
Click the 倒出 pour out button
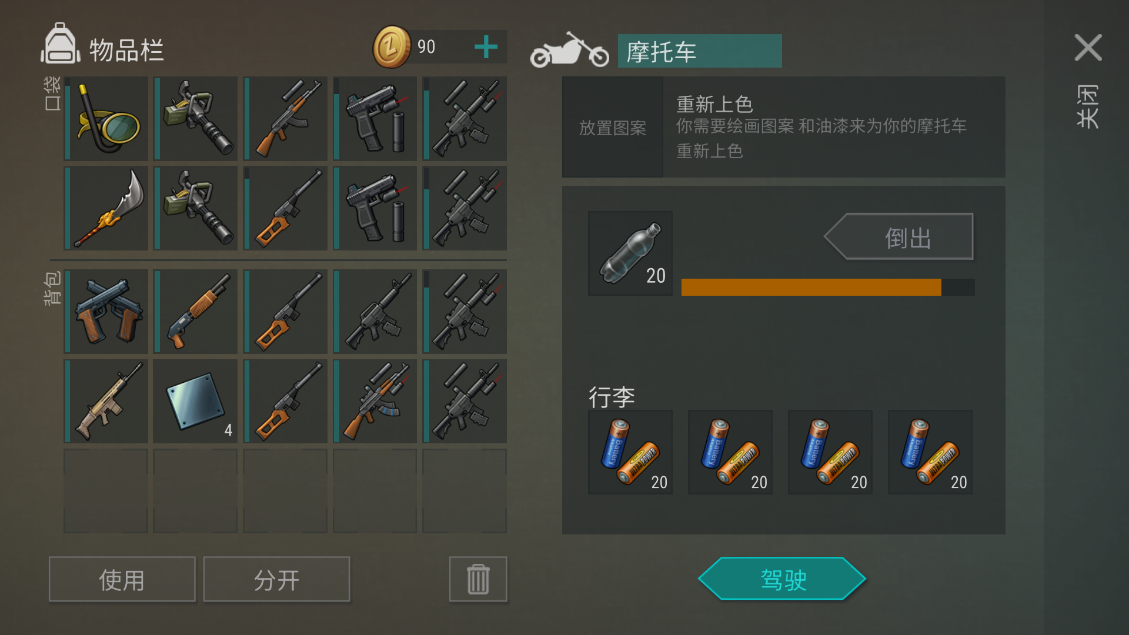tap(899, 236)
